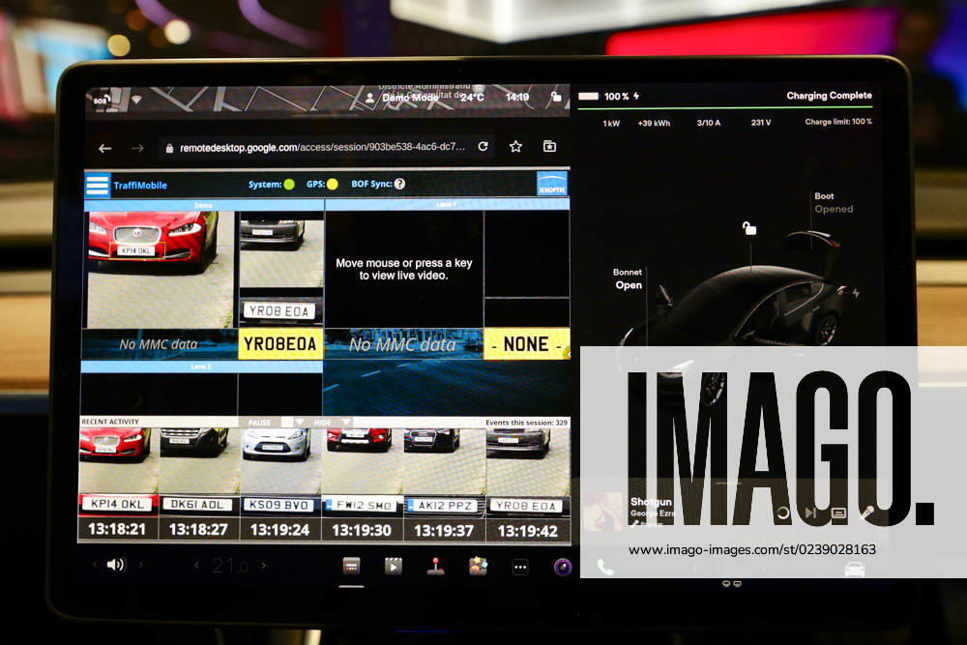The width and height of the screenshot is (967, 645).
Task: Go back in the browser
Action: click(x=104, y=149)
